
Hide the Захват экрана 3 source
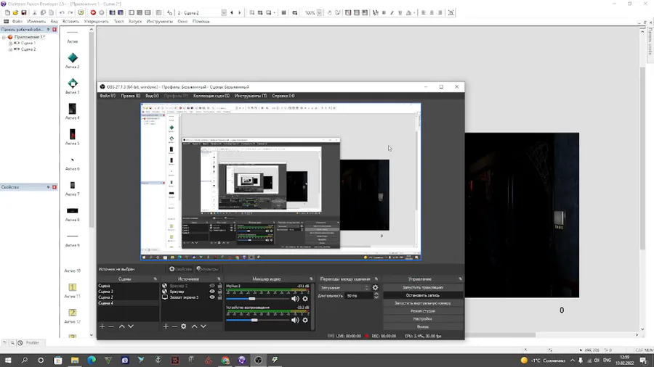coord(212,297)
